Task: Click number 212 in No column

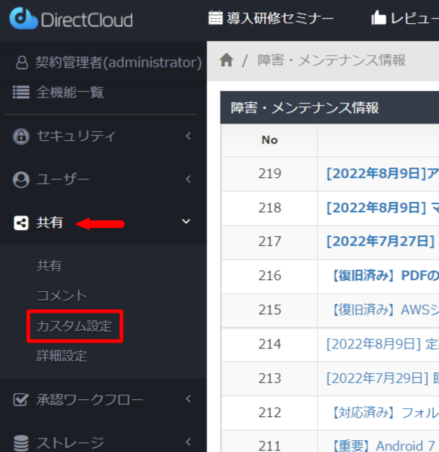Action: coord(270,413)
